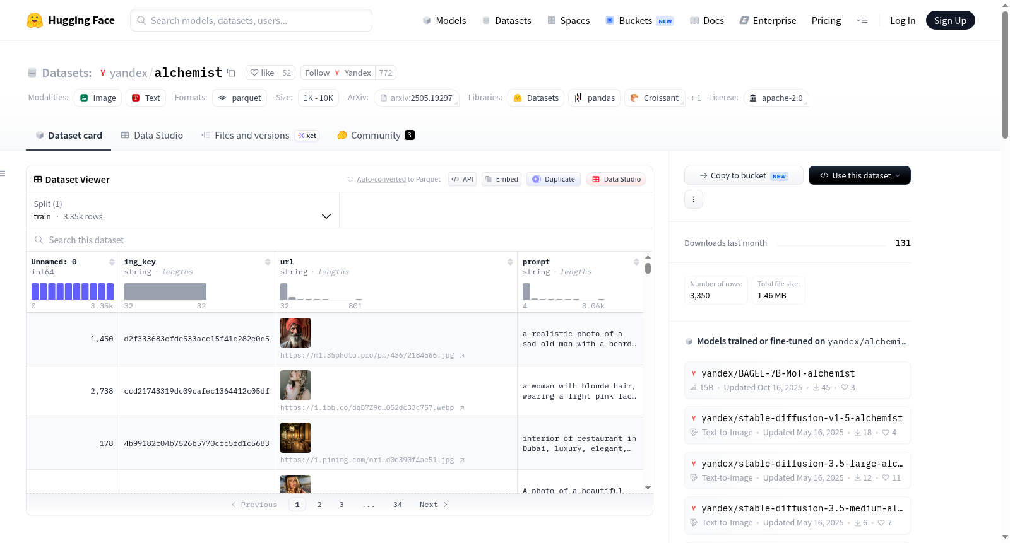Screen dimensions: 1010x543
Task: Open external link icon for ibb.co URL
Action: click(x=462, y=408)
